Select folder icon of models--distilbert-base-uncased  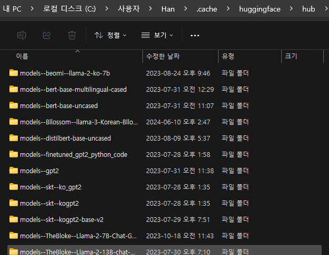pos(14,138)
